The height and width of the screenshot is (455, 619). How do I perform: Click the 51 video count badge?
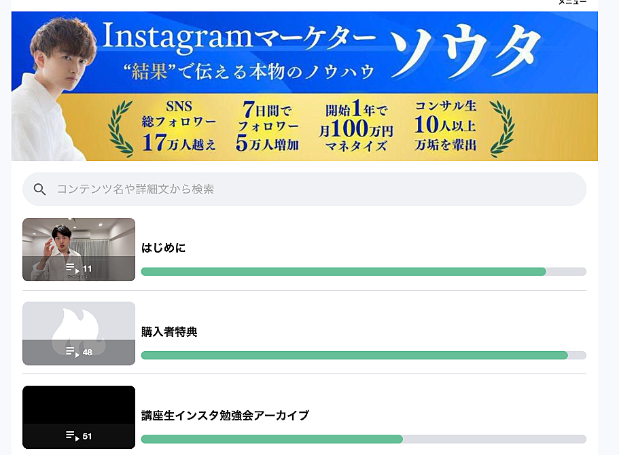(87, 437)
